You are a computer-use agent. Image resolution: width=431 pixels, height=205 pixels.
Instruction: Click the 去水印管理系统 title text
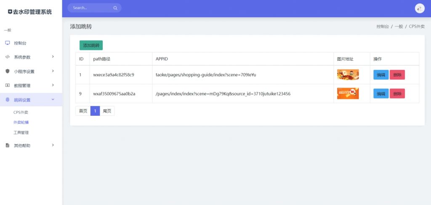point(32,12)
